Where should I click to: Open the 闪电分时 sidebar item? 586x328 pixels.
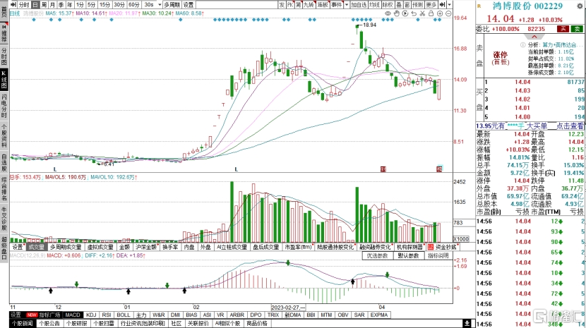coord(4,105)
